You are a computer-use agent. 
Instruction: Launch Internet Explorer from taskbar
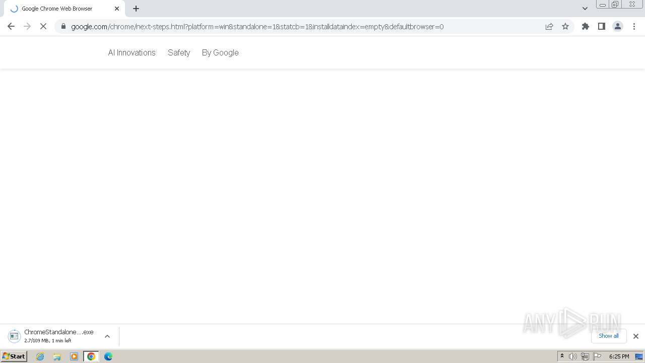tap(40, 356)
